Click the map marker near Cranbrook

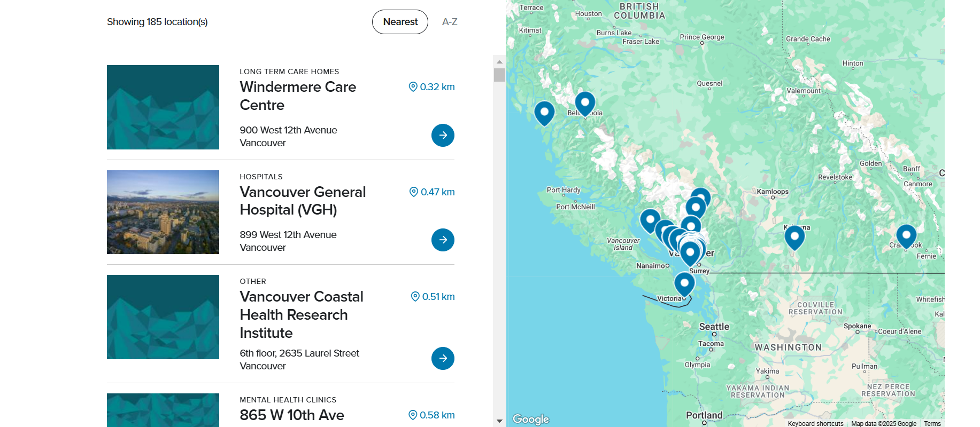(906, 234)
